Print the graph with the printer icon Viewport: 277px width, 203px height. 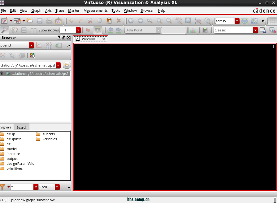pyautogui.click(x=49, y=21)
